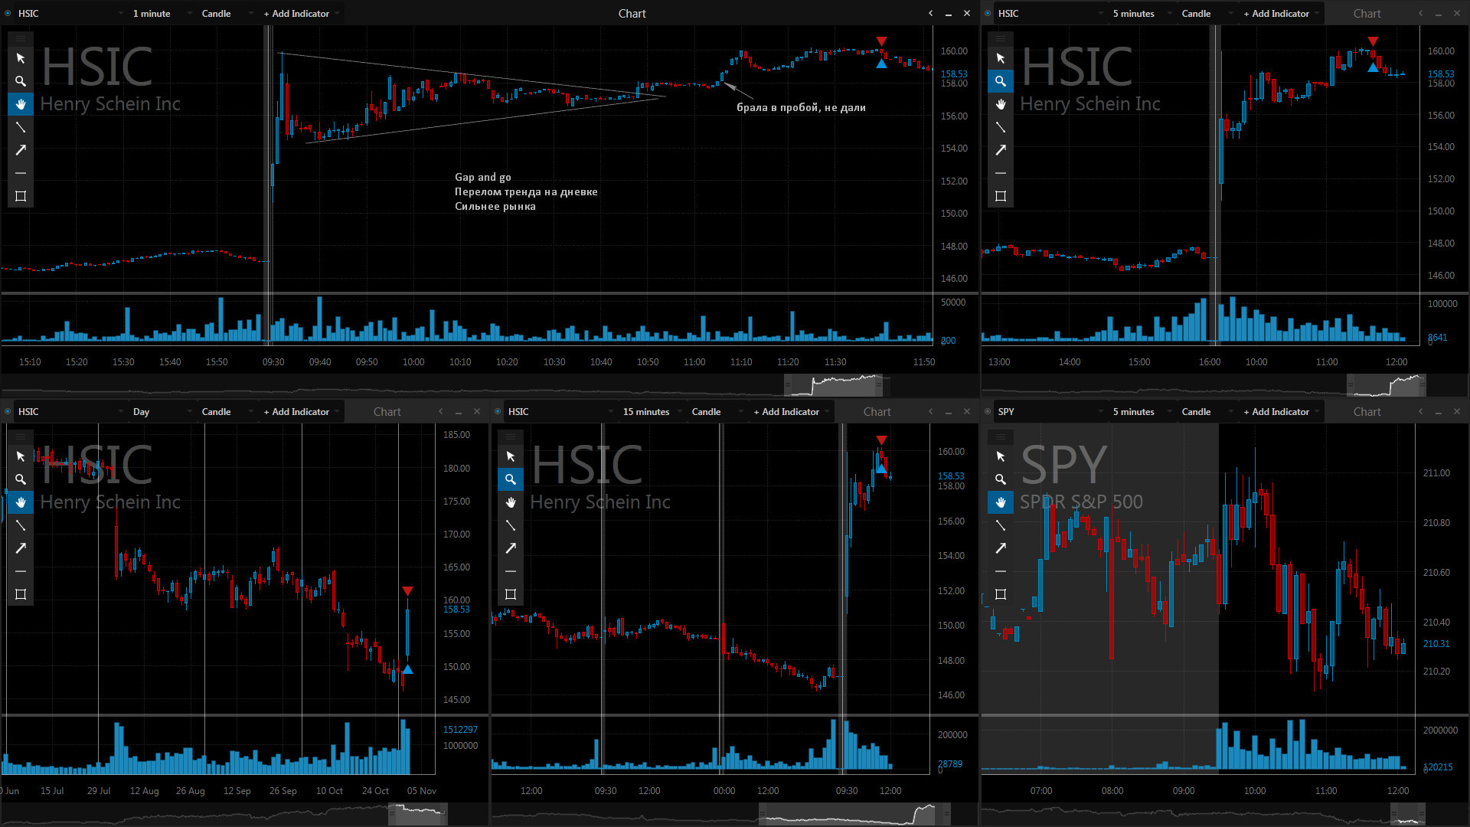The height and width of the screenshot is (827, 1470).
Task: Click Add Indicator in HSIC 15 minutes chart
Action: [x=789, y=412]
